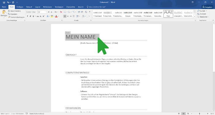The width and height of the screenshot is (215, 115).
Task: Click the Undo arrow icon
Action: [x=8, y=2]
